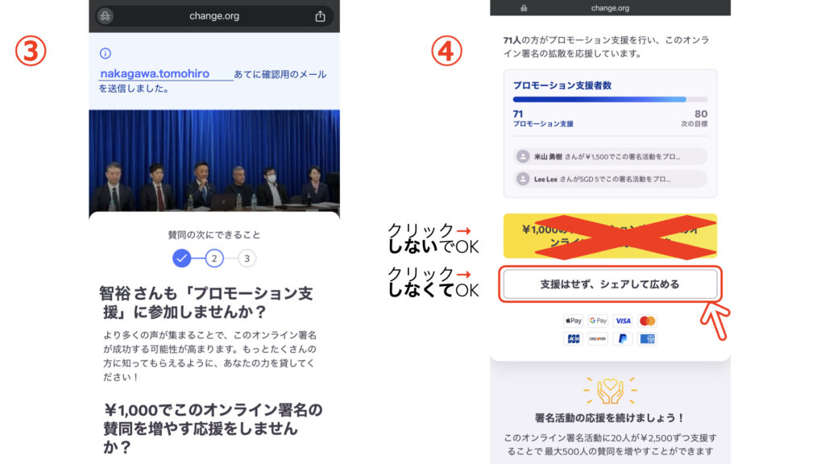Click the 支援はせず、シェアして広める button
This screenshot has width=825, height=464.
(610, 284)
